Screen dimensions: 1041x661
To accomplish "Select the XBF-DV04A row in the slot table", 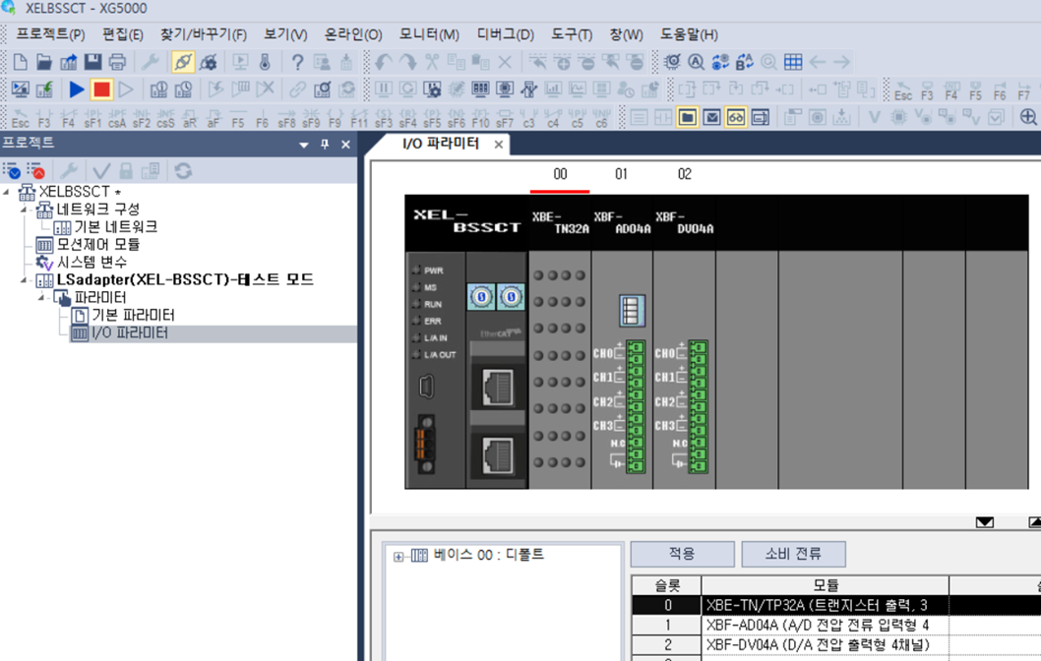I will pos(824,644).
